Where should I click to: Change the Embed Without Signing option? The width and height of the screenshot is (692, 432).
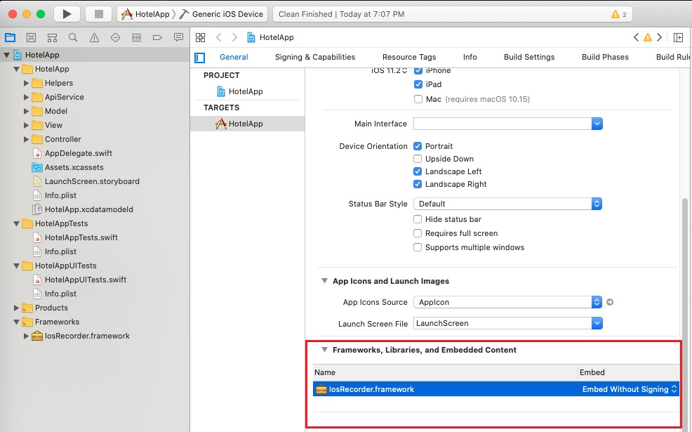(x=630, y=389)
